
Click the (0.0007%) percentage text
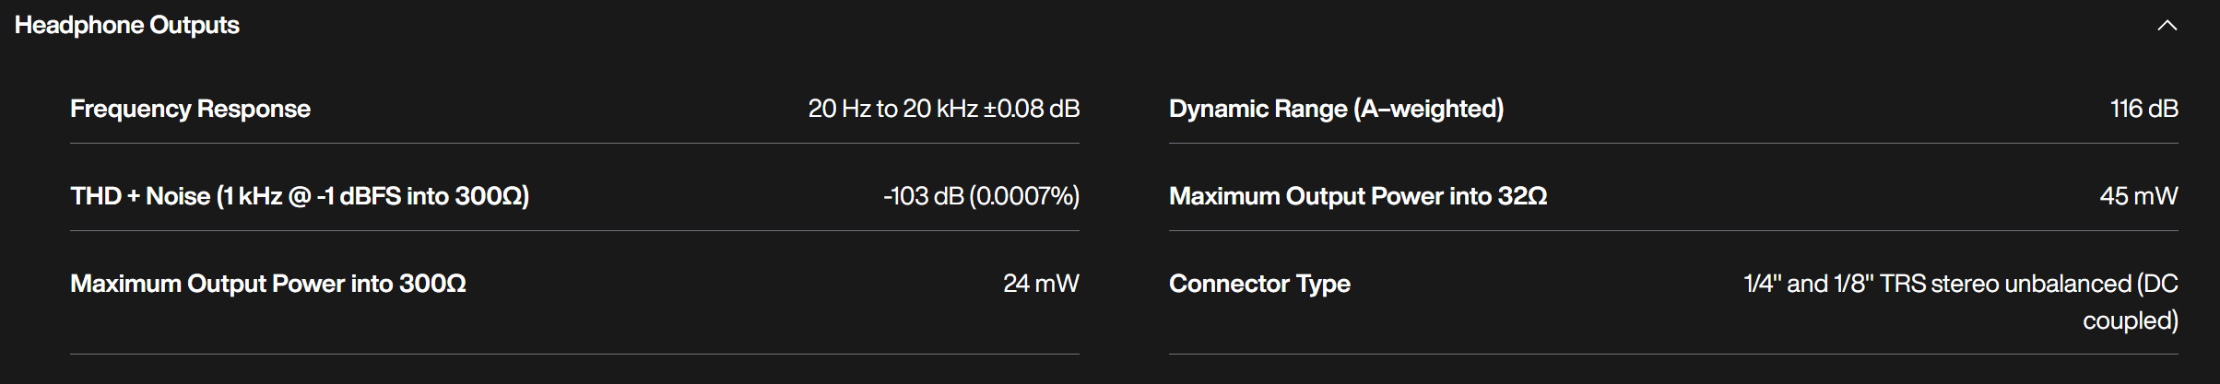(x=1024, y=196)
